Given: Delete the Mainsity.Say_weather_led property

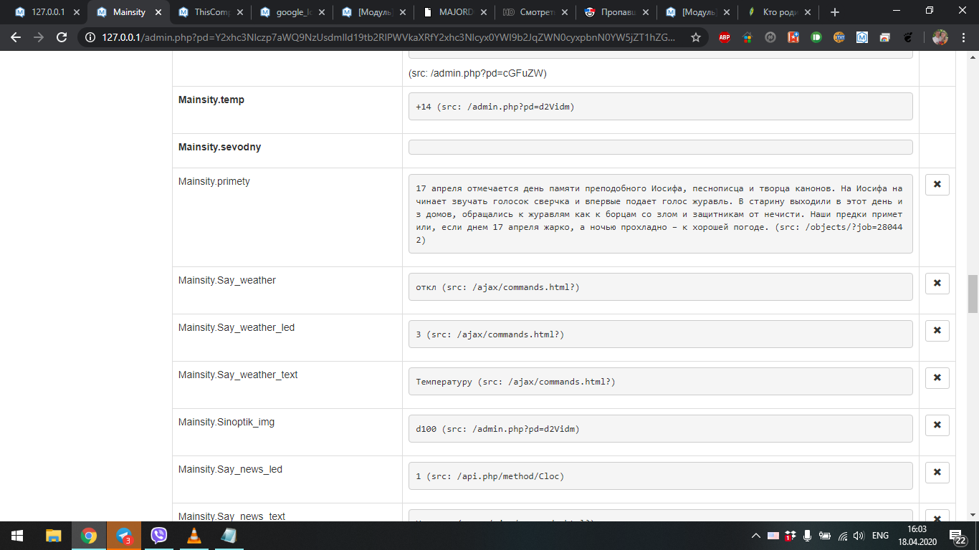Looking at the screenshot, I should click(937, 331).
